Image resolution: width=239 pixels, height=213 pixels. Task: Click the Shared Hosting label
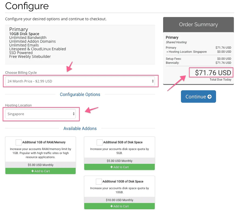(x=176, y=42)
